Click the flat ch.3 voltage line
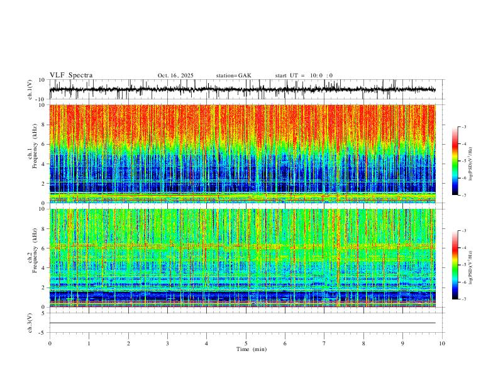Screen dimensions: 498x385 [242, 323]
